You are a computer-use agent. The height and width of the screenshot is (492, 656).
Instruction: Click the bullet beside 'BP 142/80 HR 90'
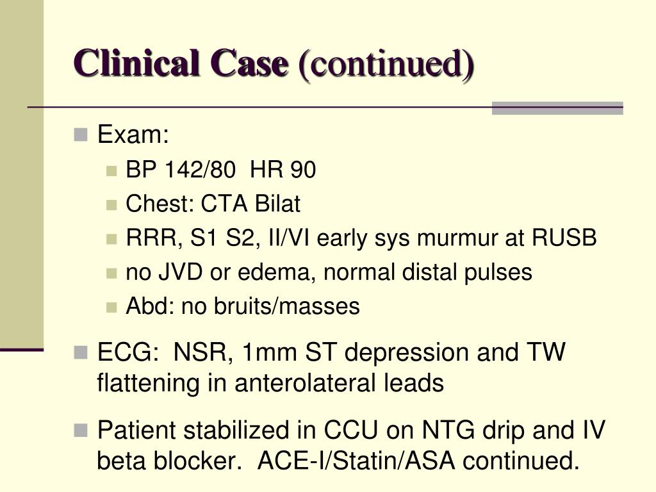[x=111, y=170]
